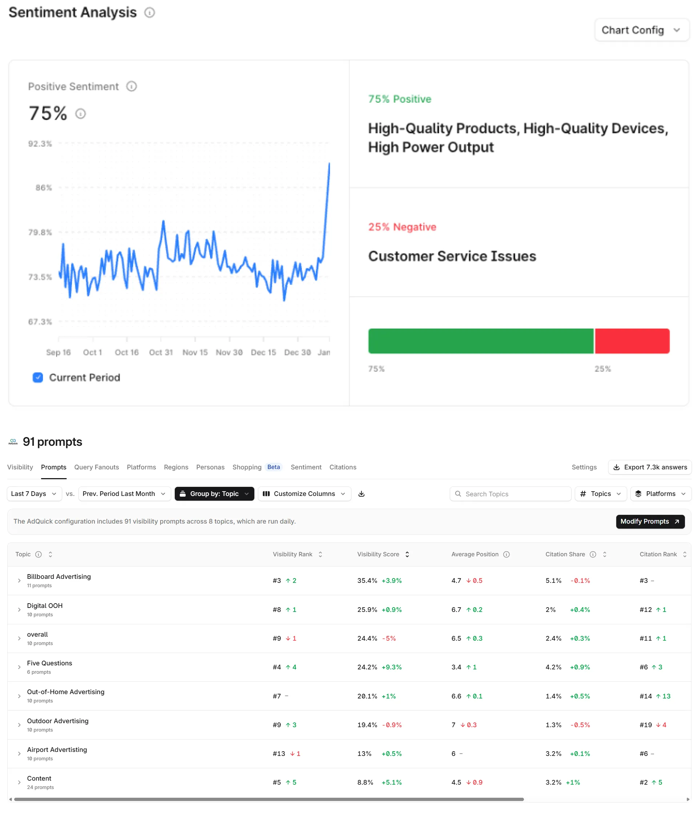Screen dimensions: 698x813
Task: Click Export 7.3k answers button
Action: 649,467
